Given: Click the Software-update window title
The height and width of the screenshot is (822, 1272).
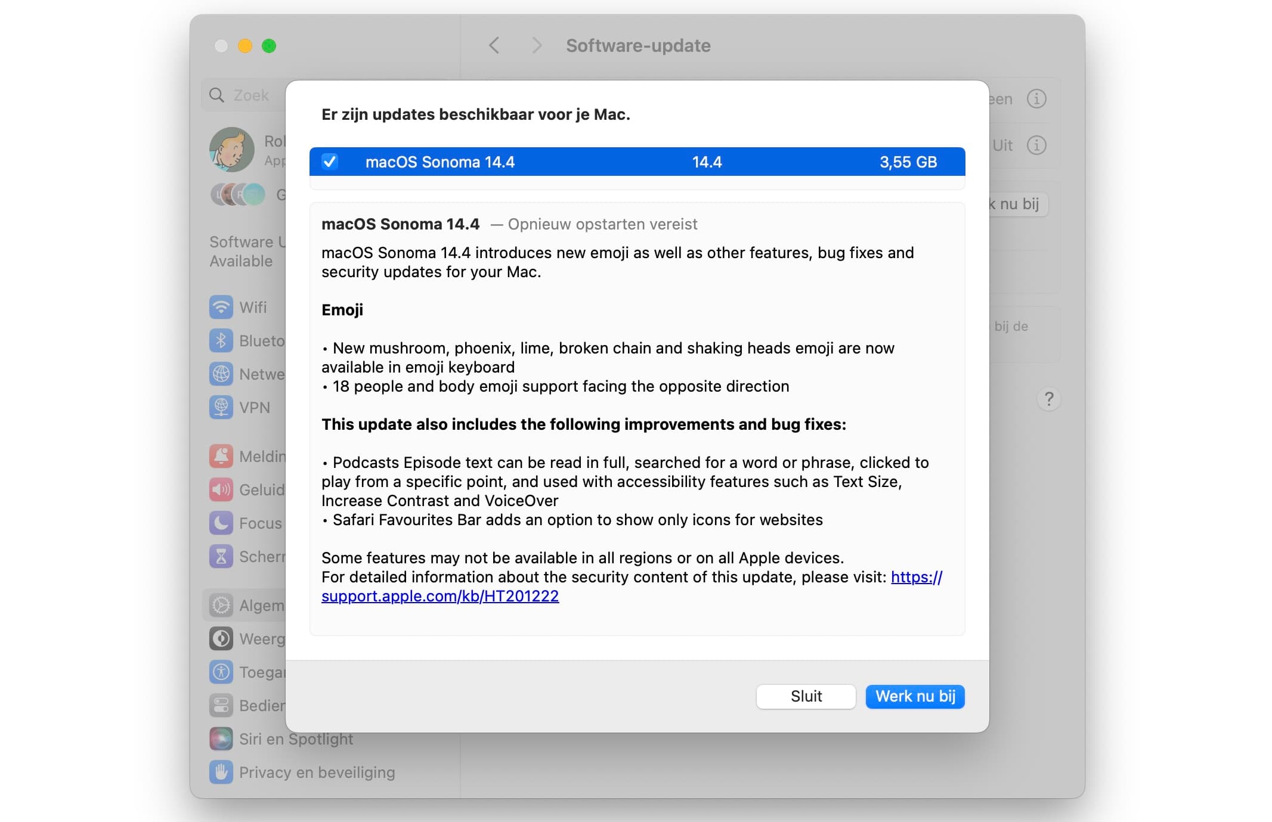Looking at the screenshot, I should click(x=638, y=45).
